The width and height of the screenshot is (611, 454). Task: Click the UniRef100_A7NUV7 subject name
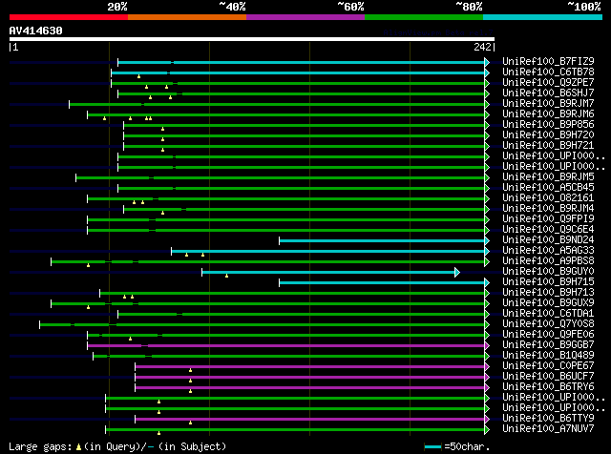coord(548,429)
